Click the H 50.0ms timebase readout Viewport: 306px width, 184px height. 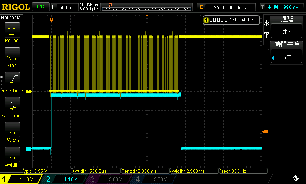click(64, 7)
